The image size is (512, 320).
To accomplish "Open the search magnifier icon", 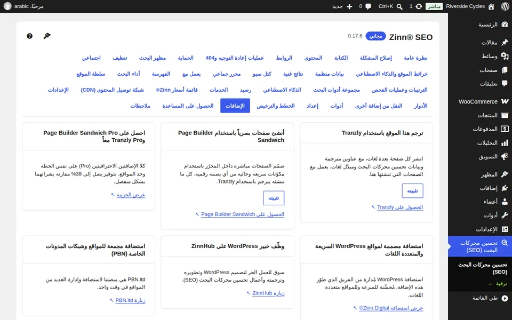I will click(399, 6).
